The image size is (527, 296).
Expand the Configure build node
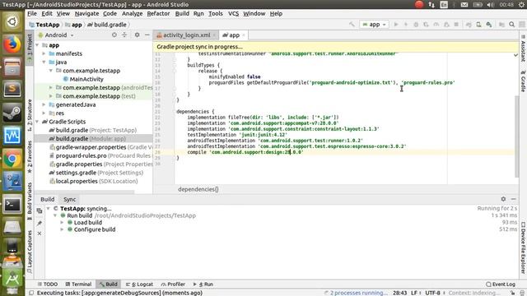pyautogui.click(x=63, y=229)
